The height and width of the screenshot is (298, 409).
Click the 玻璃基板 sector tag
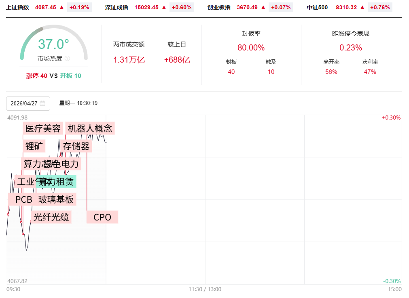(x=56, y=199)
